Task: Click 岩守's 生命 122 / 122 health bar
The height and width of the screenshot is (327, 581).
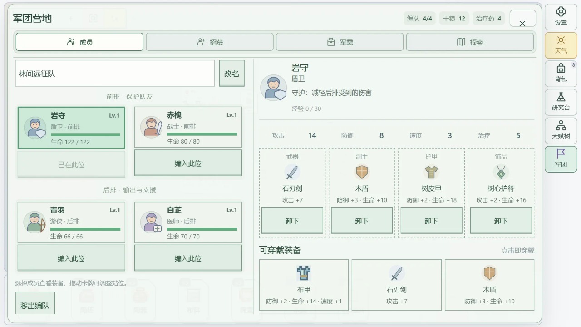Action: click(85, 134)
